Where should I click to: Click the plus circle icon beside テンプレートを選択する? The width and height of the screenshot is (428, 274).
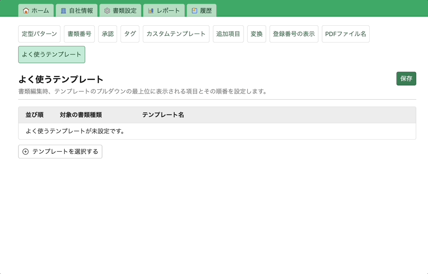pyautogui.click(x=25, y=152)
